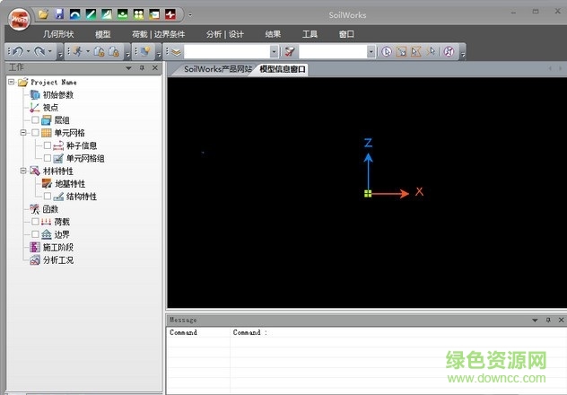This screenshot has width=567, height=395.
Task: Click the undo arrow icon in toolbar
Action: tap(17, 51)
